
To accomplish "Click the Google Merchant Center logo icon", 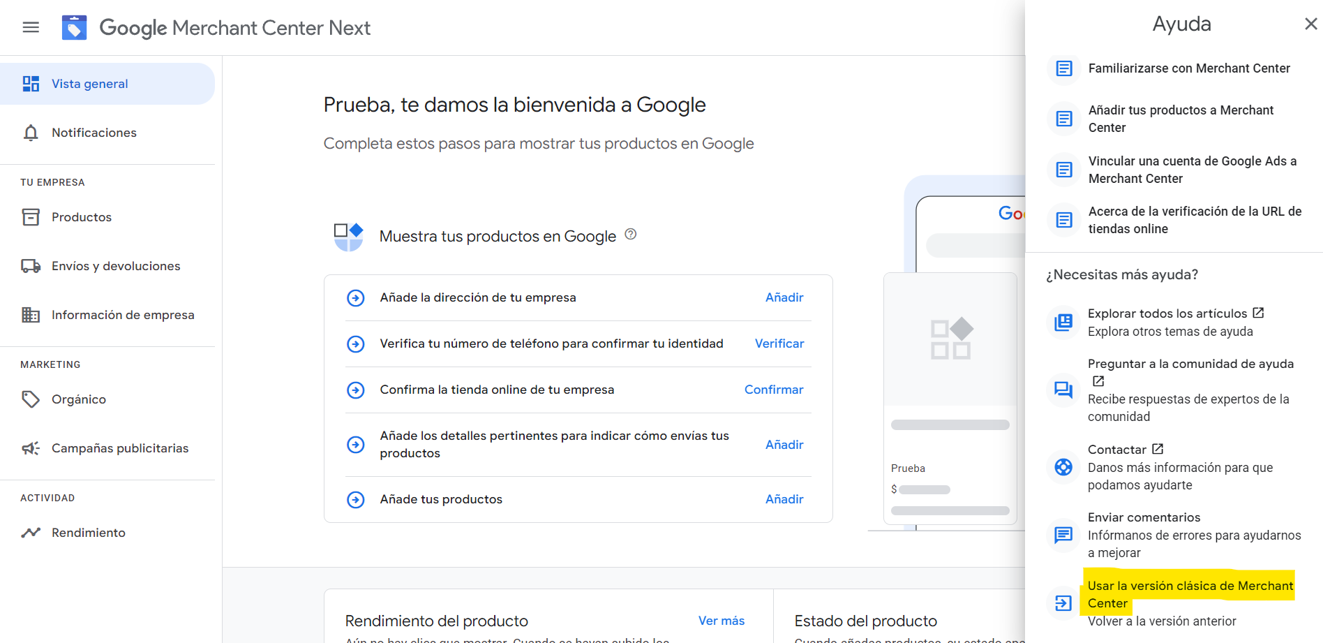I will tap(74, 27).
